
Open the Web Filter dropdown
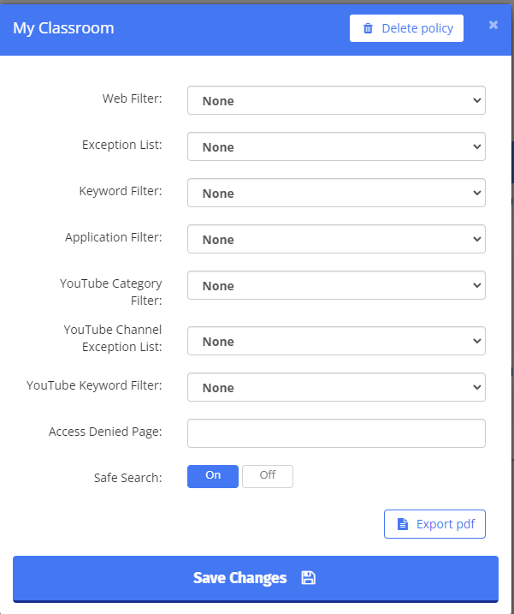coord(336,100)
